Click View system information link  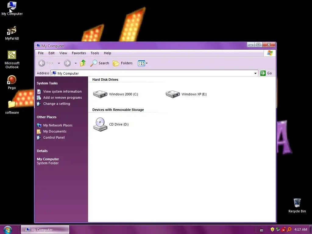point(59,91)
